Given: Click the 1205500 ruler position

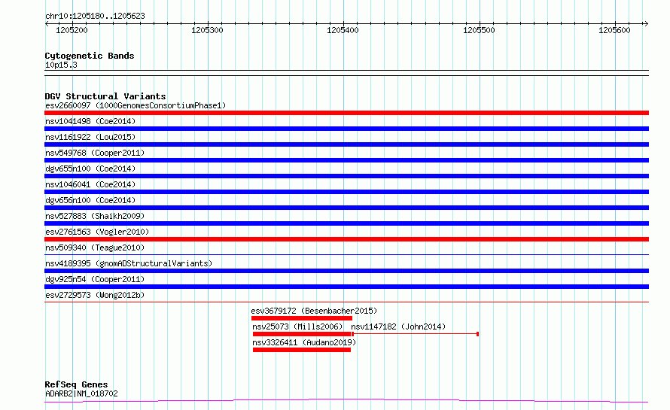Looking at the screenshot, I should (479, 30).
